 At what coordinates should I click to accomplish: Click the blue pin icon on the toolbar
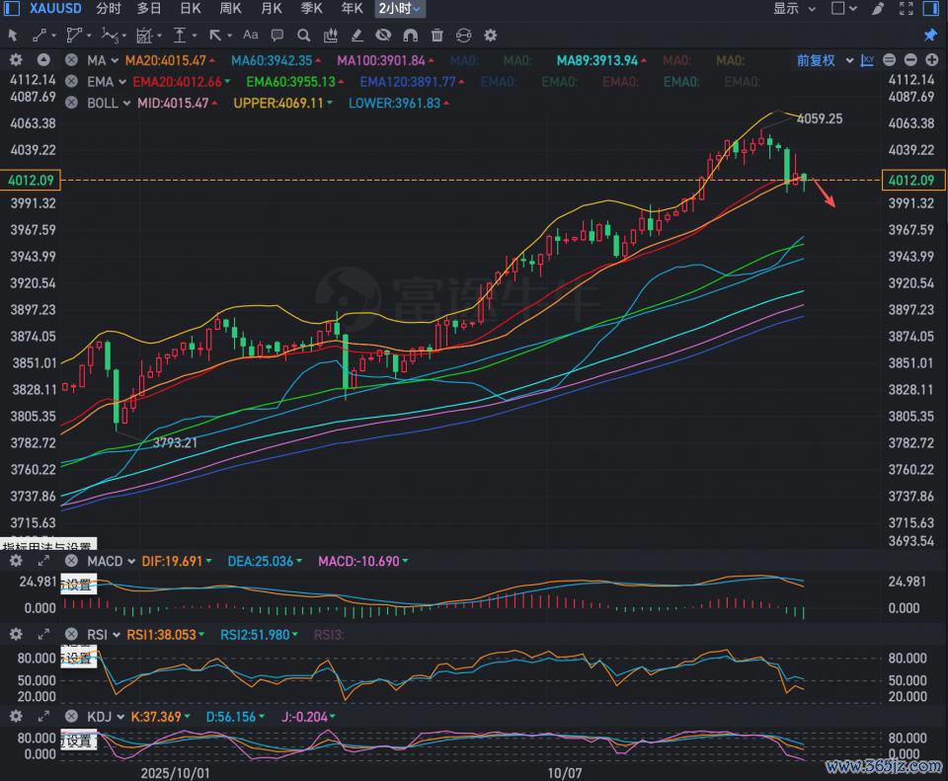click(x=930, y=35)
